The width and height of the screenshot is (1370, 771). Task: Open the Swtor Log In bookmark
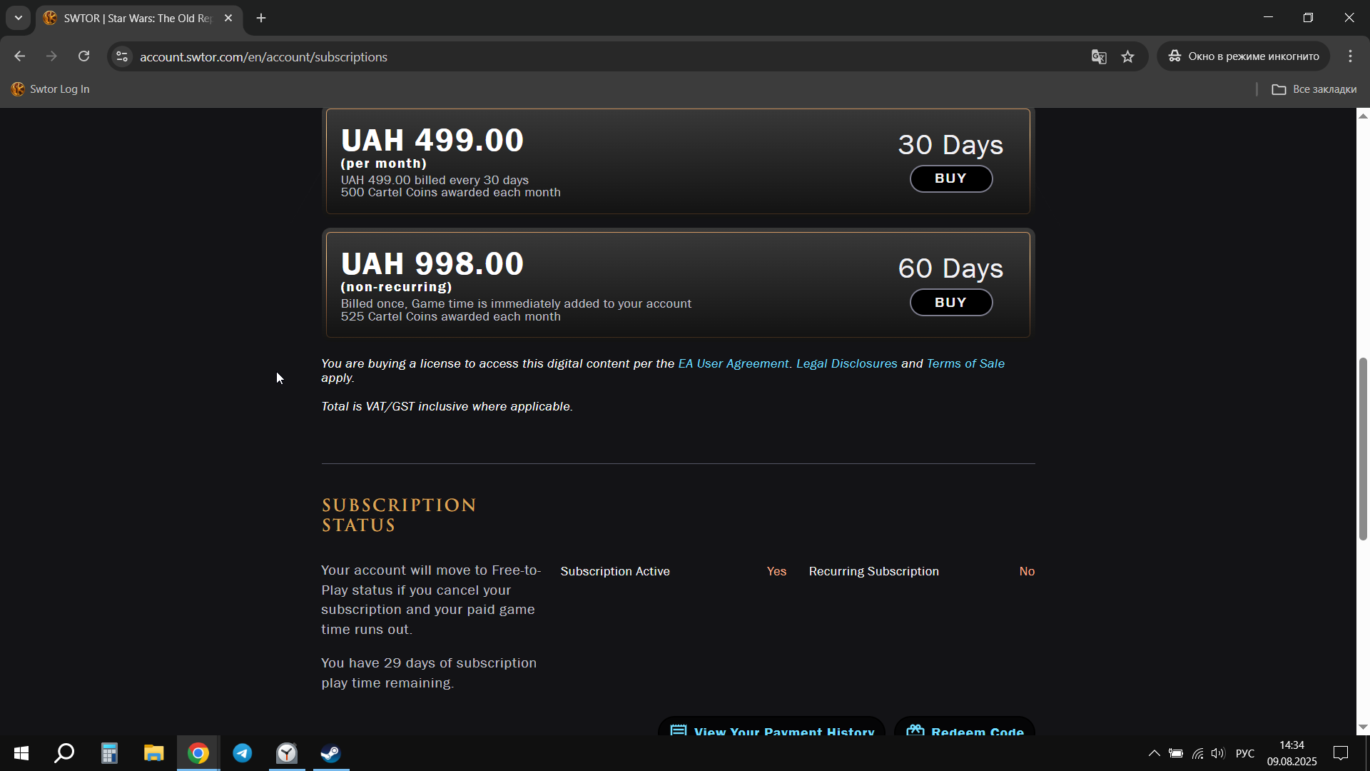click(51, 89)
